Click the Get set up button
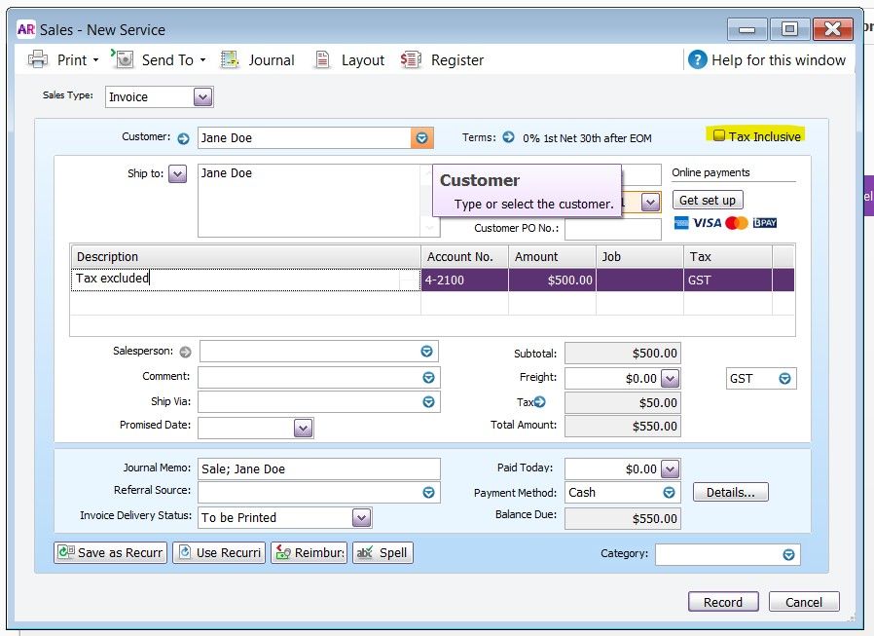The image size is (874, 636). pyautogui.click(x=708, y=200)
